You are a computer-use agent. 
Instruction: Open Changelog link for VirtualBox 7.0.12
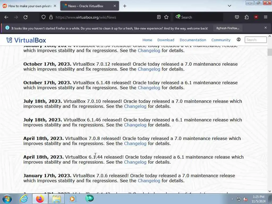coord(149,69)
